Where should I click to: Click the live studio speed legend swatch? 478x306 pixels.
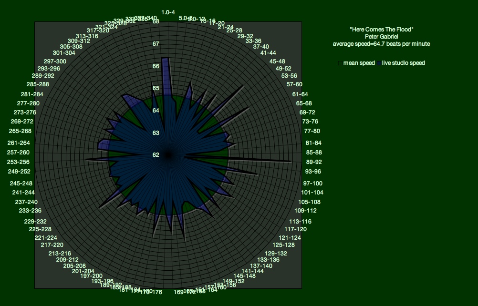click(x=379, y=63)
